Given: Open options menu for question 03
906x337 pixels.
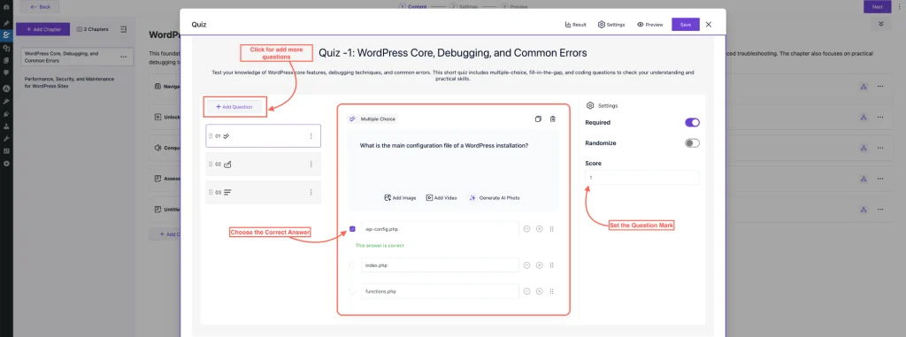Looking at the screenshot, I should (311, 193).
